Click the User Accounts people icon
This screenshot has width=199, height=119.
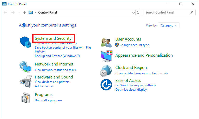point(107,42)
